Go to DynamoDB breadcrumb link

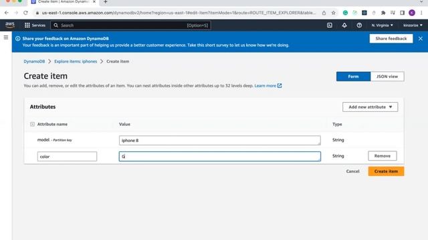pyautogui.click(x=34, y=61)
